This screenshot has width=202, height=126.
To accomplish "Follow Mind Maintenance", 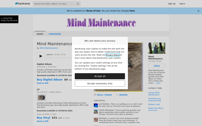I will pos(157,66).
